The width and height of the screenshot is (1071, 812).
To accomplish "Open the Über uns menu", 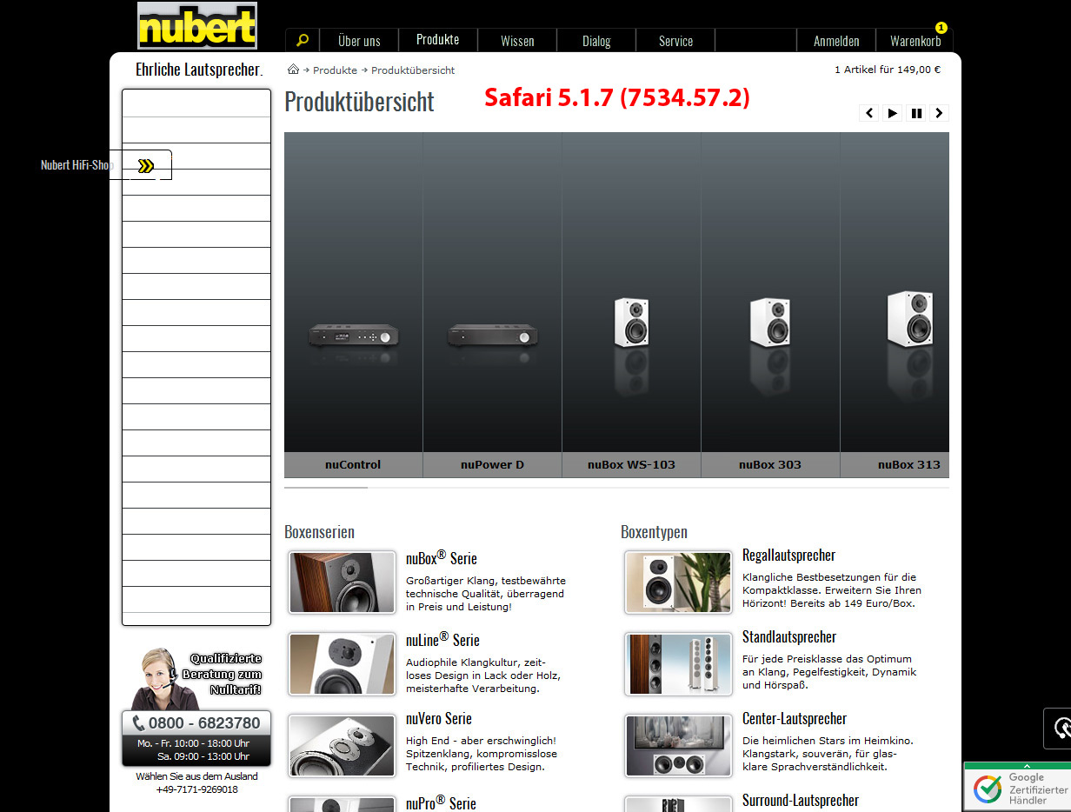I will coord(359,41).
